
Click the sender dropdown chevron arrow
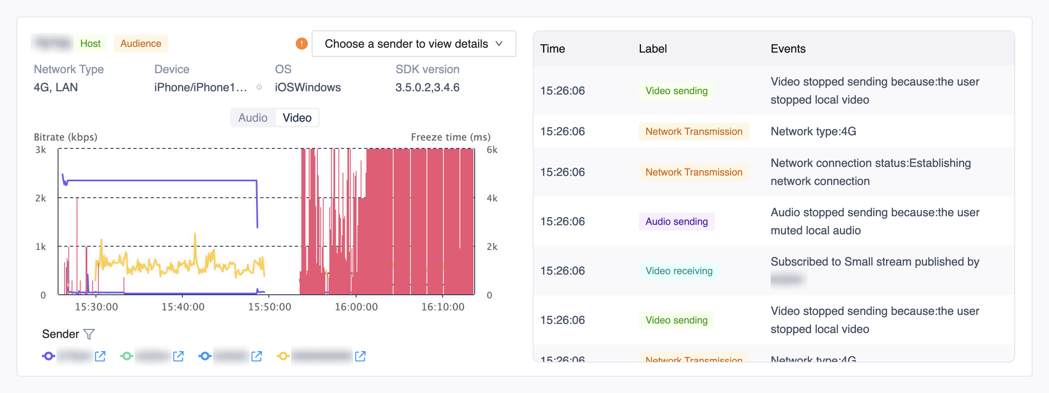499,44
